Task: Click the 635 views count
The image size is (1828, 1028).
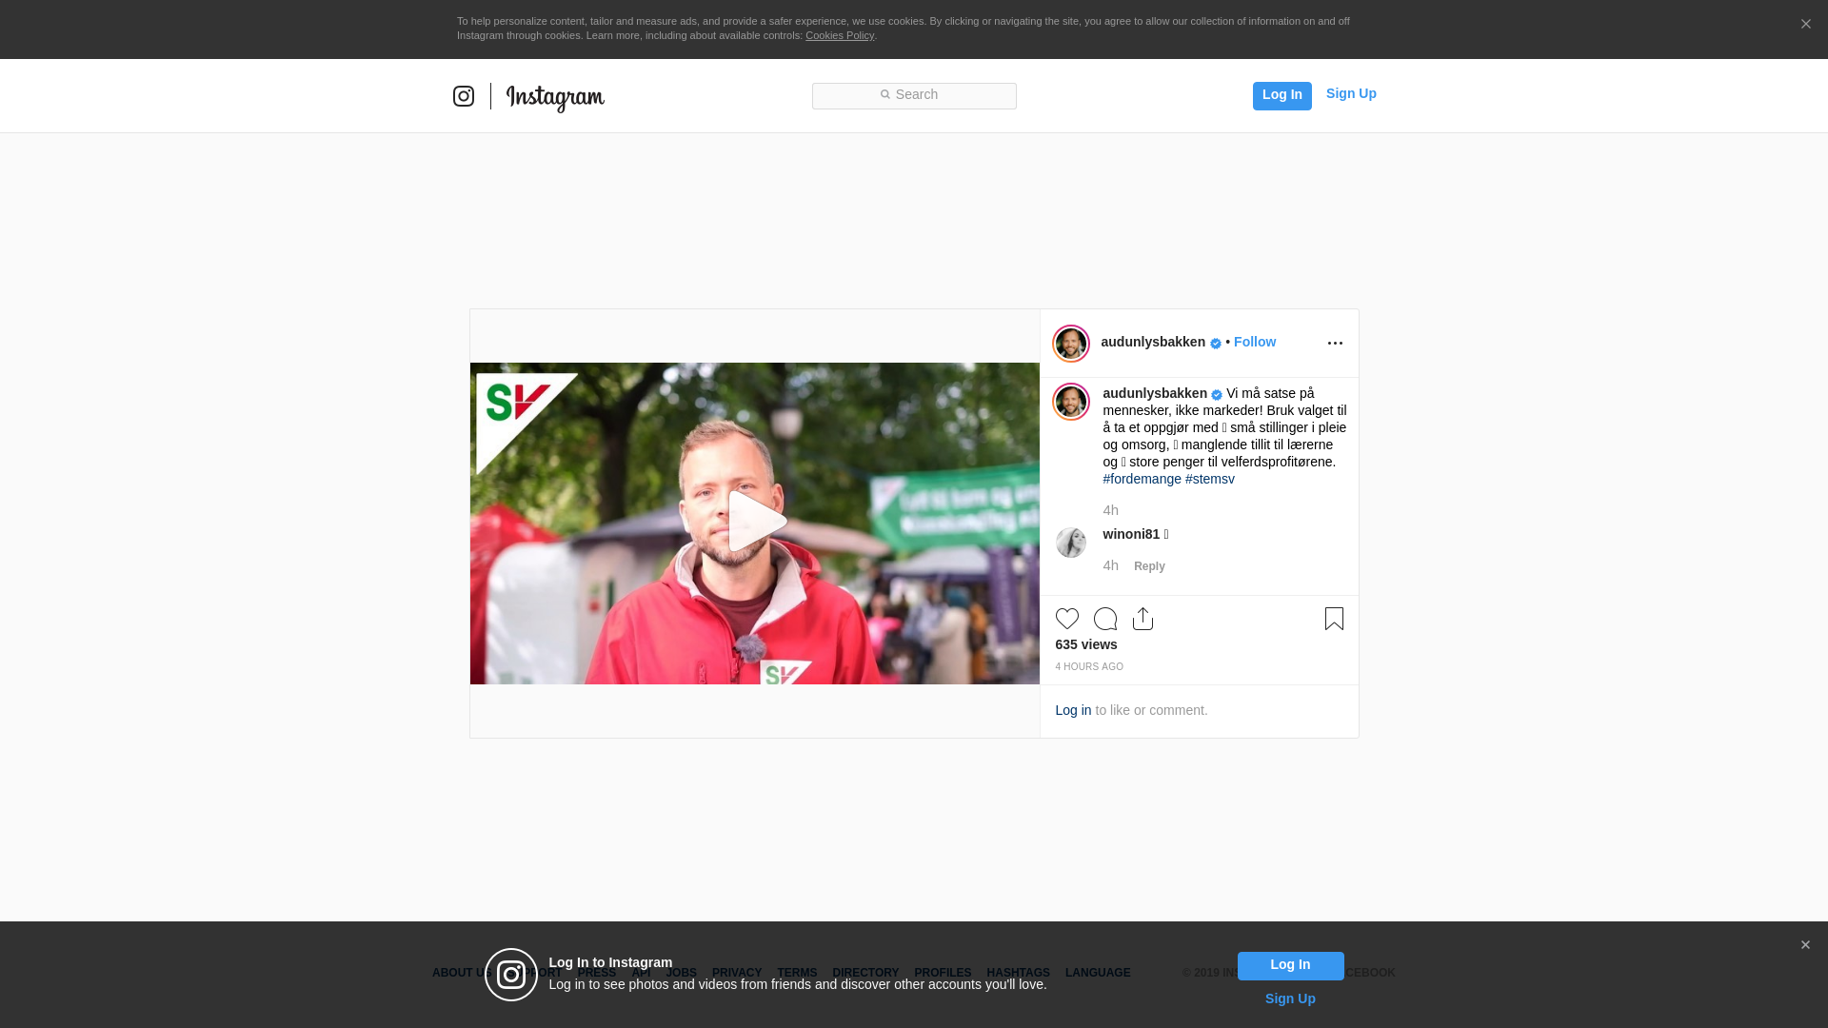Action: (x=1086, y=644)
